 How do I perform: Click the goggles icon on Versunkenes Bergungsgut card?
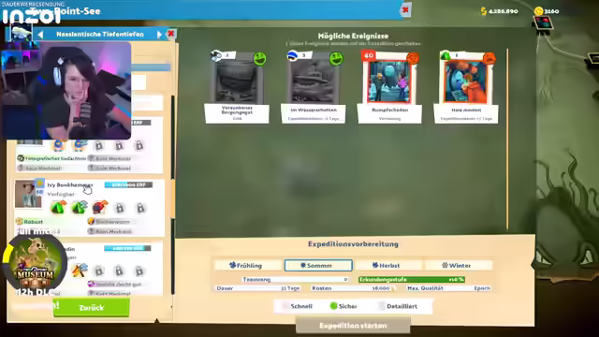point(216,56)
